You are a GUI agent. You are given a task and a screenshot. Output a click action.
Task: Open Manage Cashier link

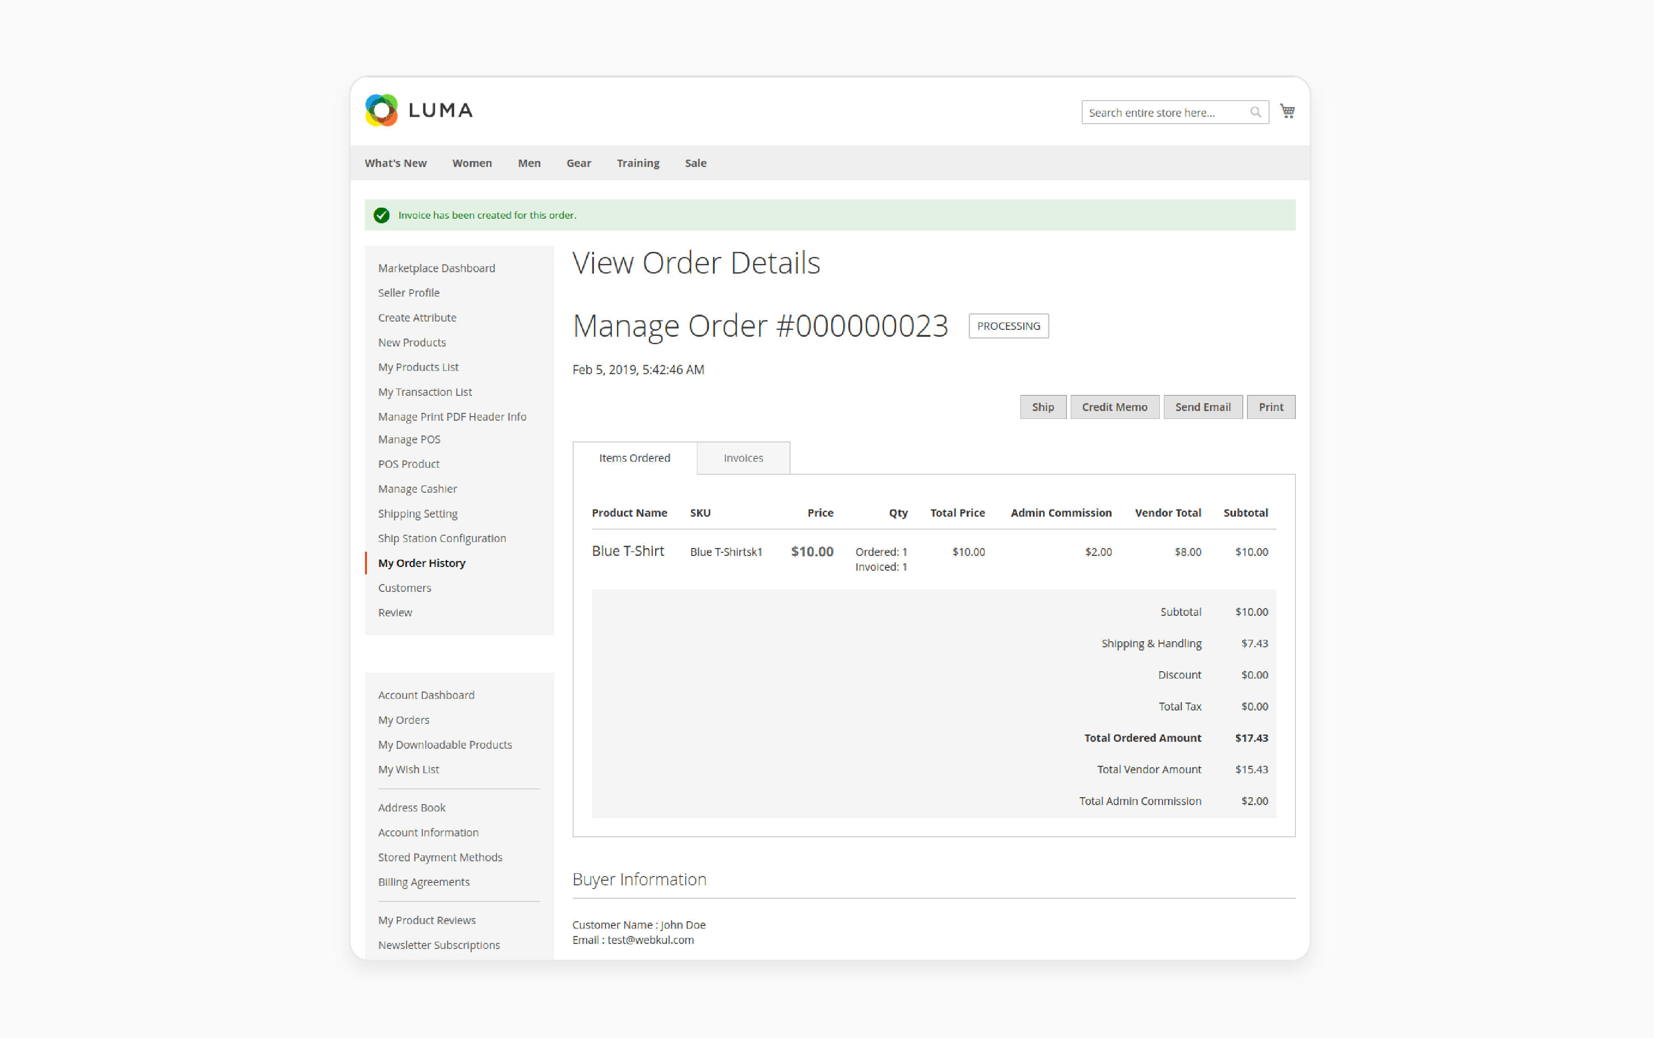point(418,489)
